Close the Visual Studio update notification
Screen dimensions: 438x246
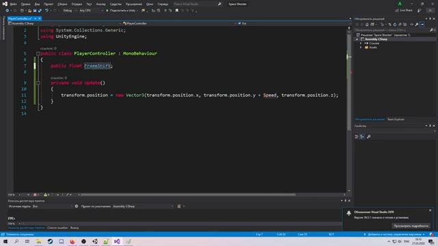430,210
